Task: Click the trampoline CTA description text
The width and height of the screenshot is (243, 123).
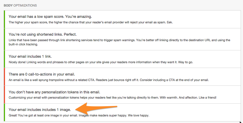Action: click(109, 80)
